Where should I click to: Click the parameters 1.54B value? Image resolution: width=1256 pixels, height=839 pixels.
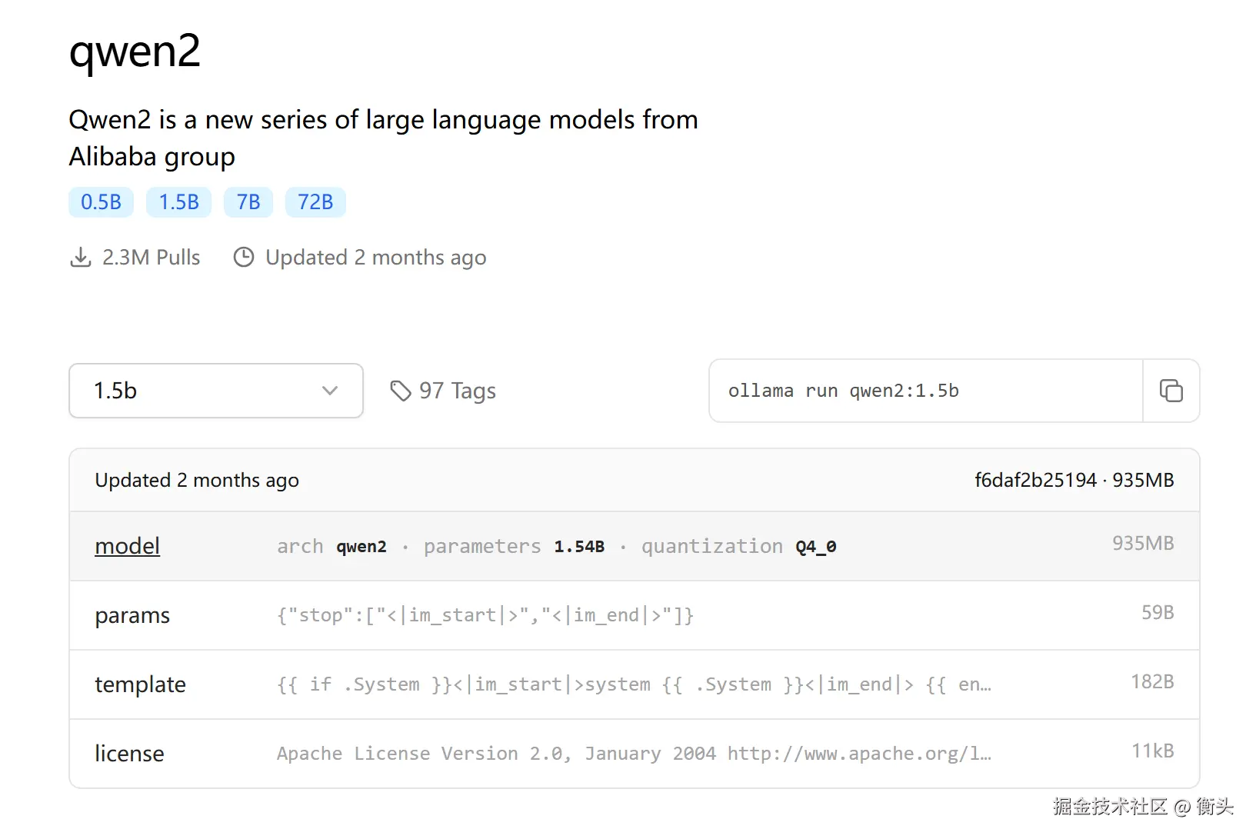click(579, 547)
